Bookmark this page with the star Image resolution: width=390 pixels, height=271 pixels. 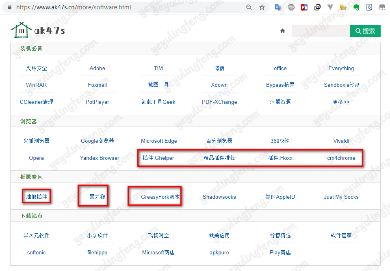262,7
